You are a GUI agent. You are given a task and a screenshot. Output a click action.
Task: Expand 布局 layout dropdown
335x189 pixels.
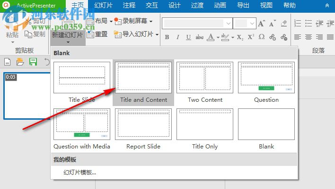(111, 21)
